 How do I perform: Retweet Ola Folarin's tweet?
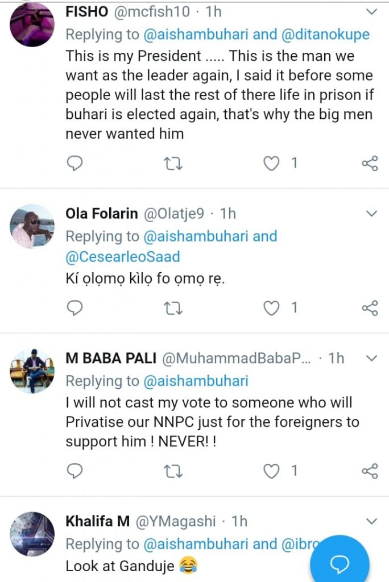tap(173, 308)
